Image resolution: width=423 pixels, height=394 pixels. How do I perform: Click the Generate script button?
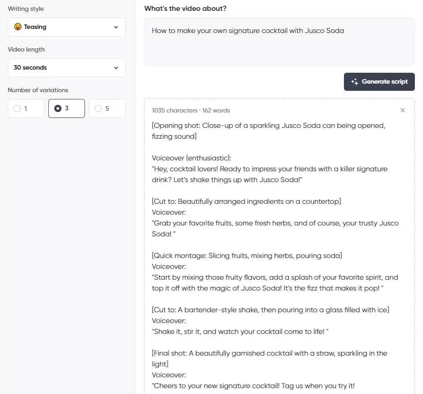tap(379, 82)
